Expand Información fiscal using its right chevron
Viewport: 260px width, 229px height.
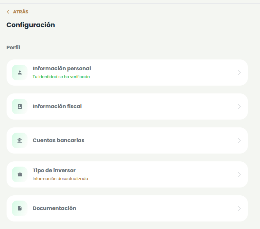click(239, 106)
